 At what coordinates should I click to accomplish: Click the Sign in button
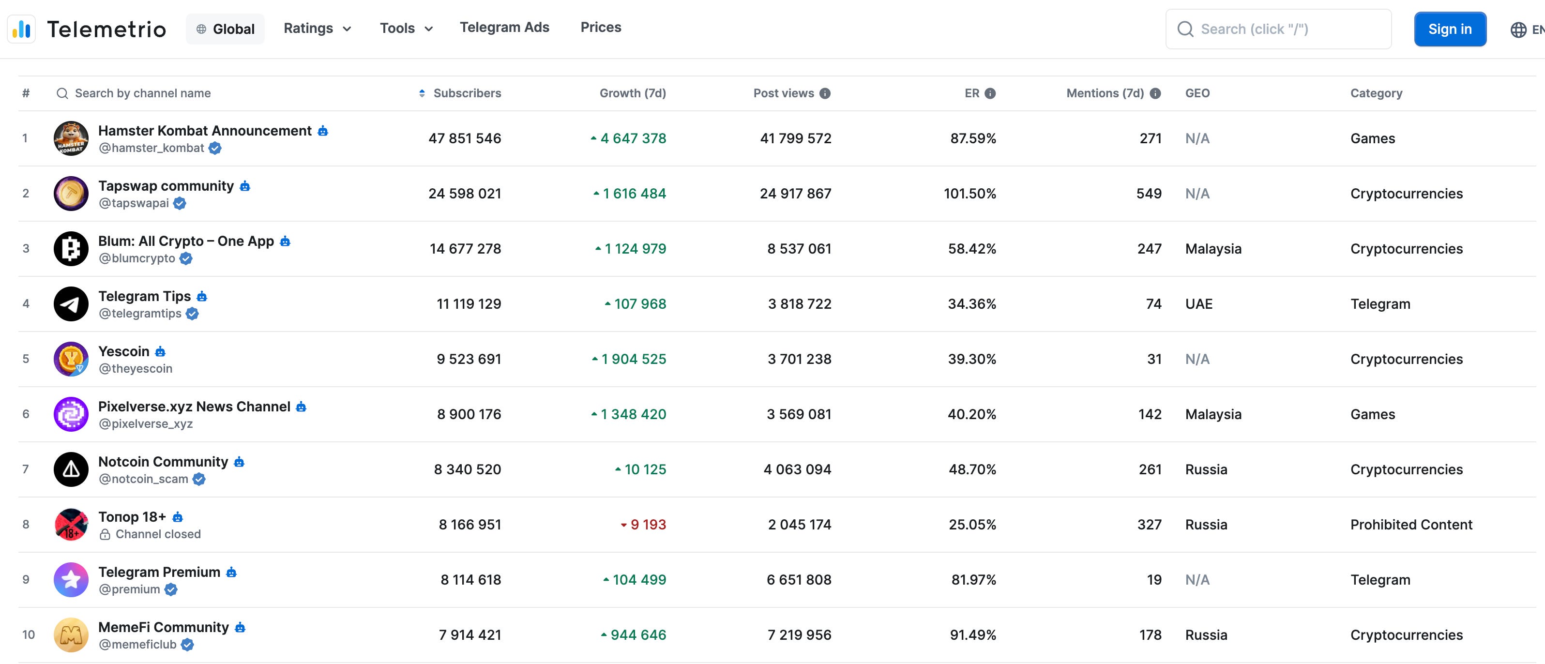coord(1450,29)
